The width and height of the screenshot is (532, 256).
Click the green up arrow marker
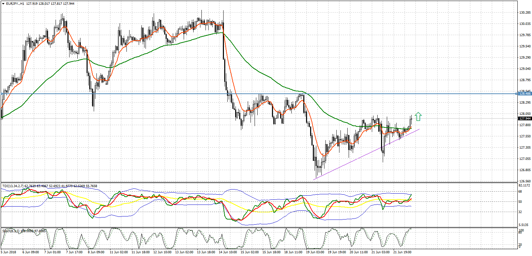(x=418, y=117)
